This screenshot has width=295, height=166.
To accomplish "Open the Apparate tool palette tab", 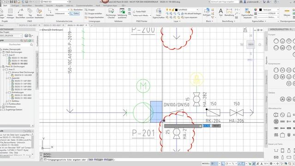I will tap(266, 60).
